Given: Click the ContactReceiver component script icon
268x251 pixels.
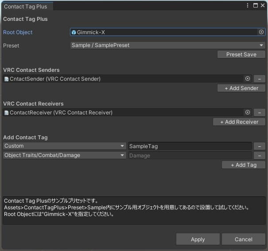Looking at the screenshot, I should point(6,113).
